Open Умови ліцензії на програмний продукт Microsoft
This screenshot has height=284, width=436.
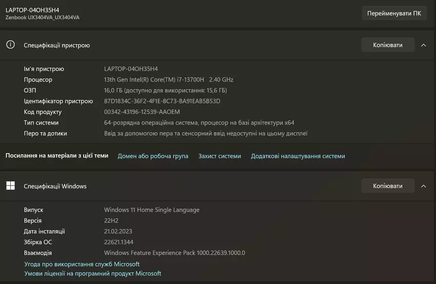click(x=93, y=274)
